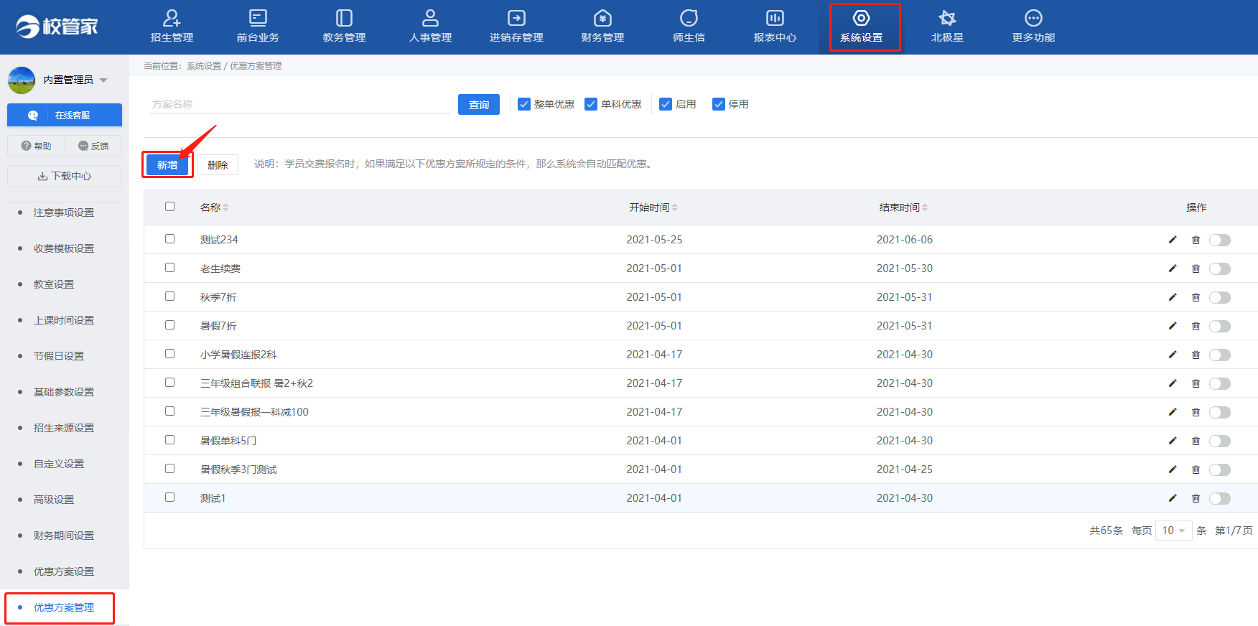This screenshot has width=1258, height=626.
Task: Uncheck the 启用 filter checkbox
Action: [x=666, y=104]
